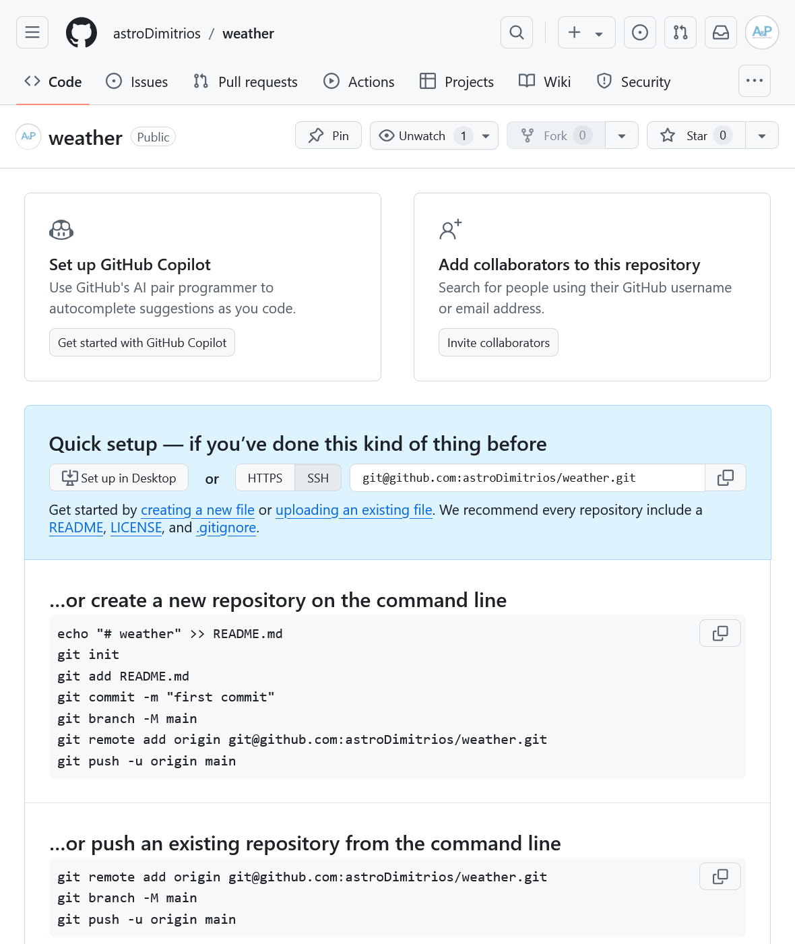Image resolution: width=795 pixels, height=944 pixels.
Task: Click the Fork button
Action: pyautogui.click(x=556, y=135)
